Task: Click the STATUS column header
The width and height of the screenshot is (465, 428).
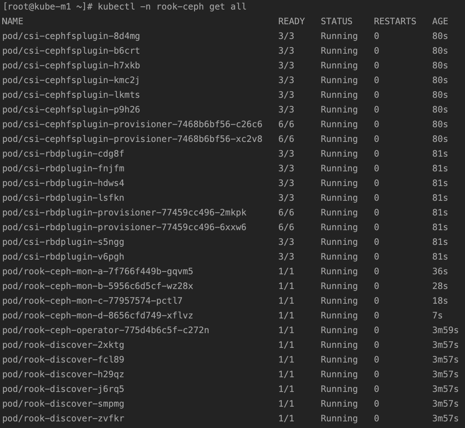Action: 336,21
